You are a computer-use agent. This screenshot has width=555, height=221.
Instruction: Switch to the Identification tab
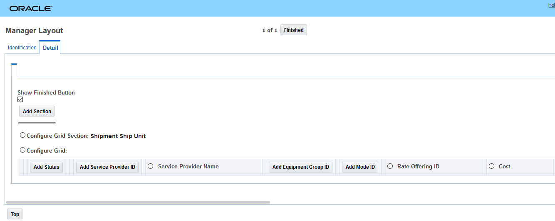tap(22, 48)
